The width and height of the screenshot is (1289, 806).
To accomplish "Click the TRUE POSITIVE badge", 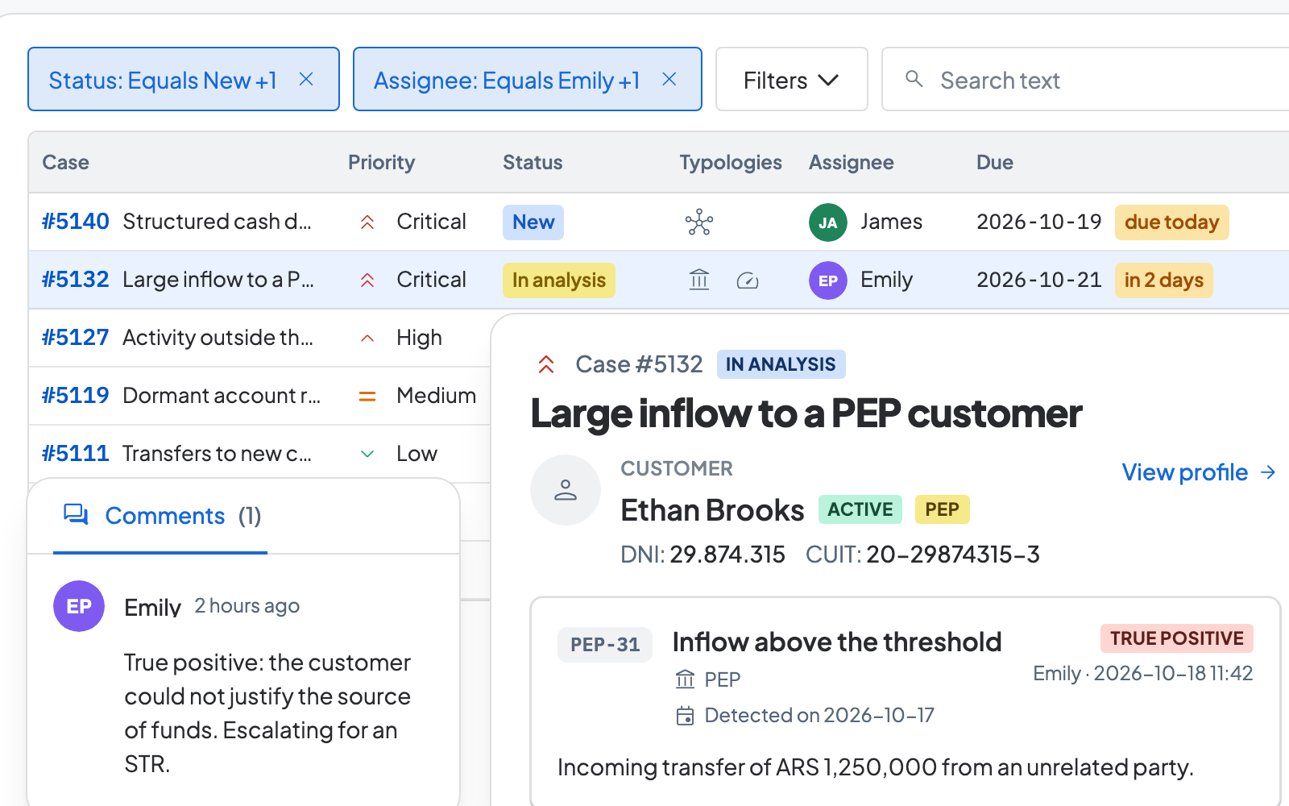I will coord(1177,638).
